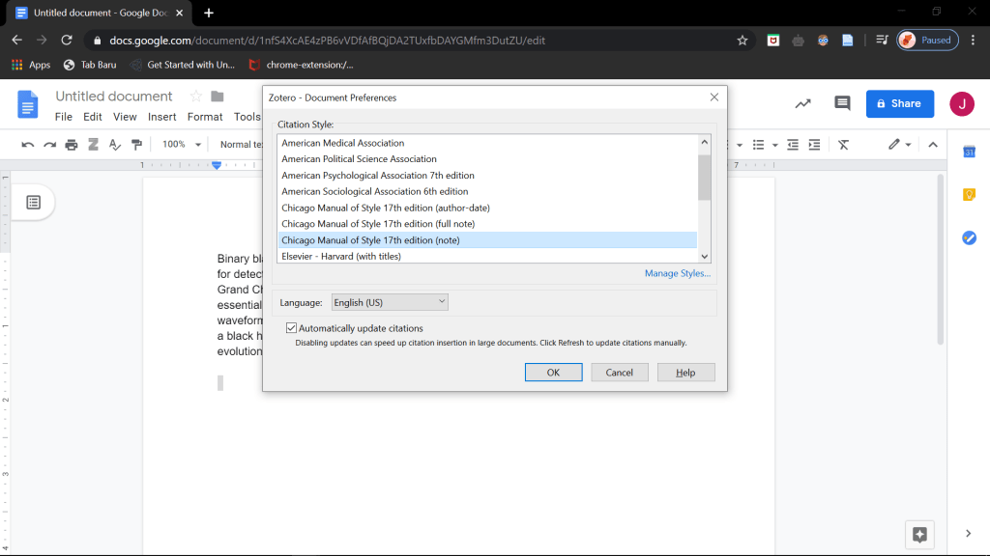Open the 100% zoom dropdown
Viewport: 990px width, 556px height.
pos(181,145)
